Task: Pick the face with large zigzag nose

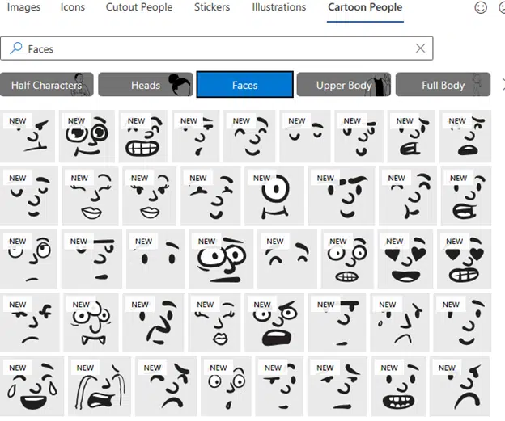Action: 153,322
